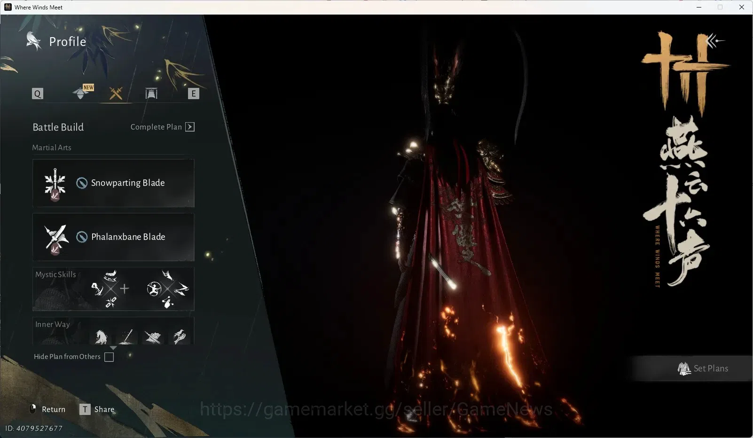Click the back arrow above the game logo
The width and height of the screenshot is (753, 438).
click(715, 41)
